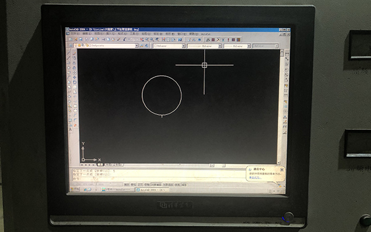Click the Save icon in standard toolbar

pos(80,40)
